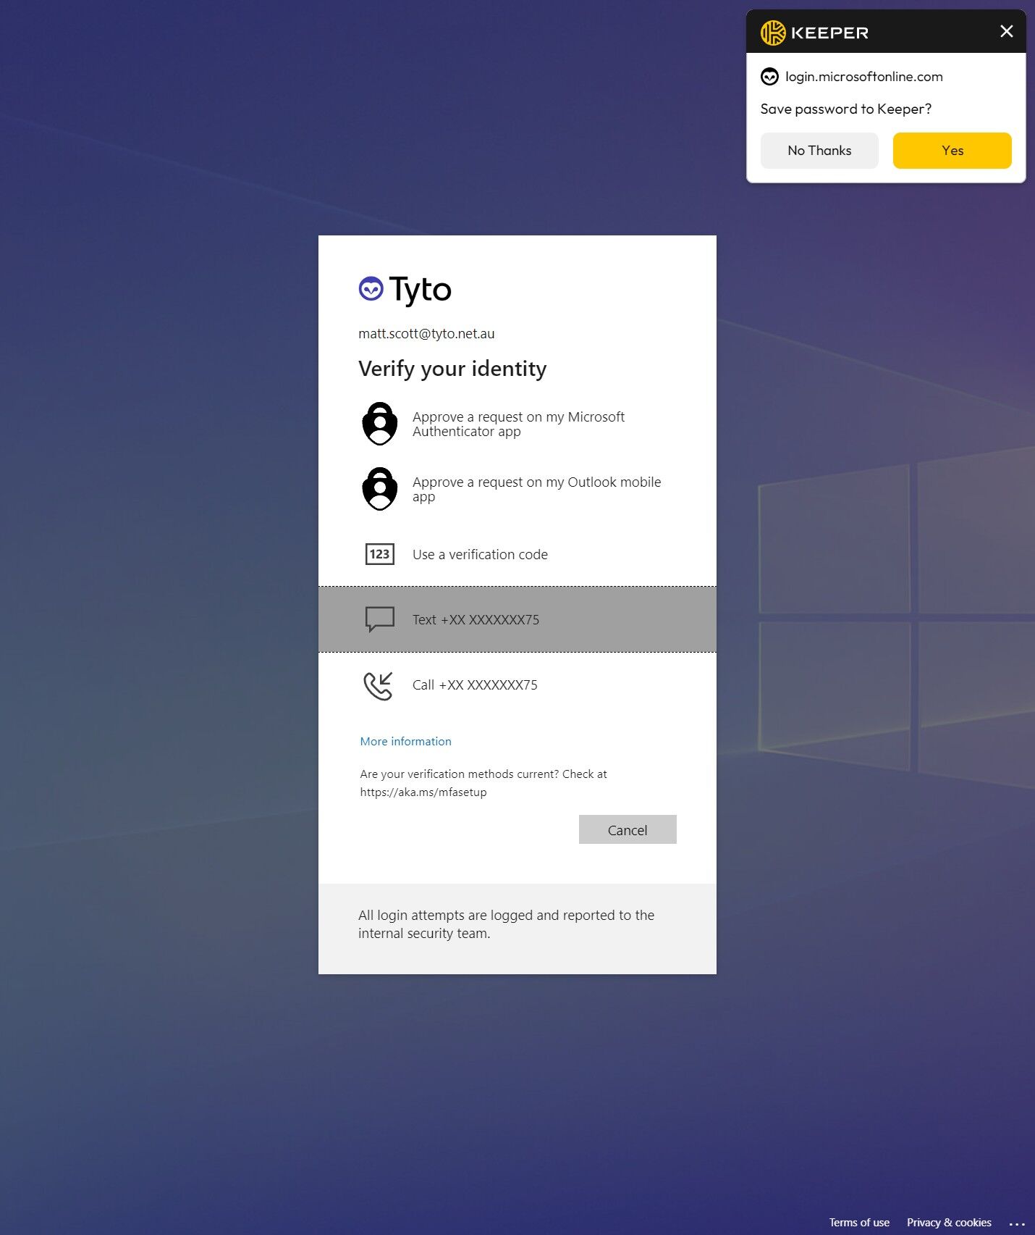Confirm saving password with Yes button
Image resolution: width=1035 pixels, height=1235 pixels.
click(x=952, y=151)
